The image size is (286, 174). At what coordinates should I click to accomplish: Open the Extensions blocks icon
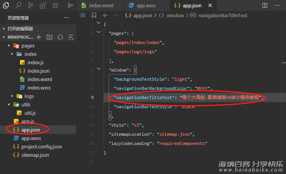(43, 5)
